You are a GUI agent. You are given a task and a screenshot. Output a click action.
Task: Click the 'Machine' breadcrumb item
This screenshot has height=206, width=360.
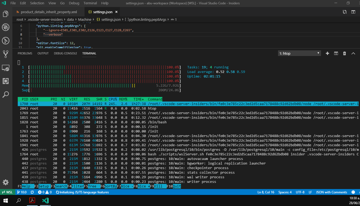(x=85, y=19)
